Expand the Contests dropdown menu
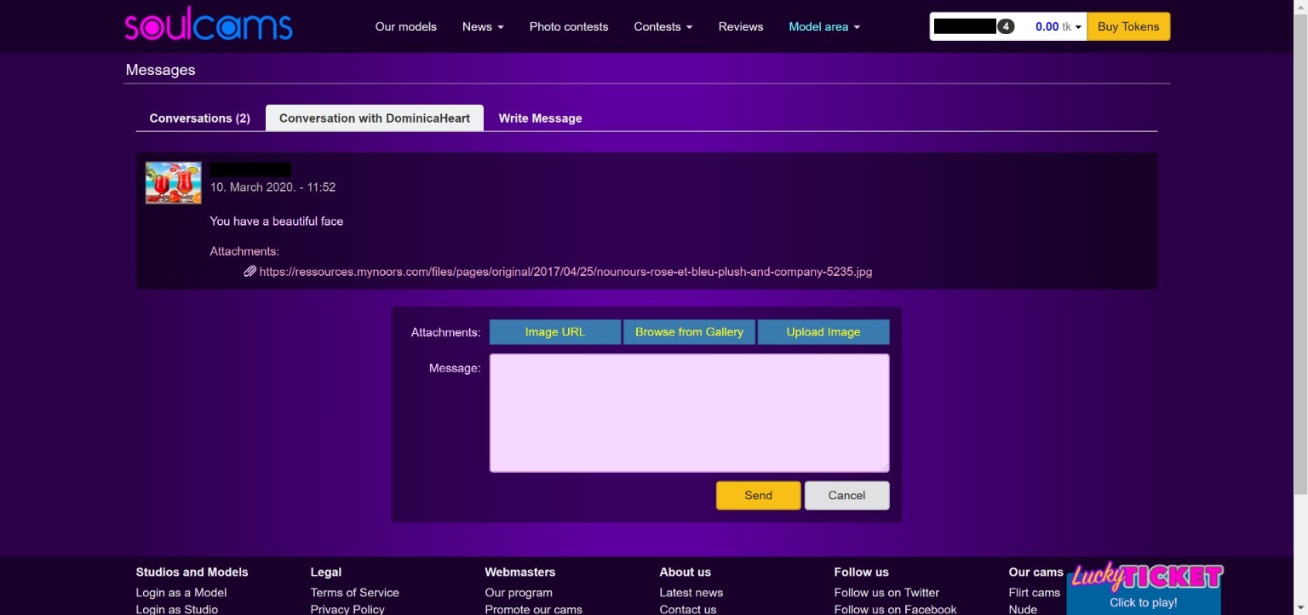The image size is (1308, 615). [663, 26]
